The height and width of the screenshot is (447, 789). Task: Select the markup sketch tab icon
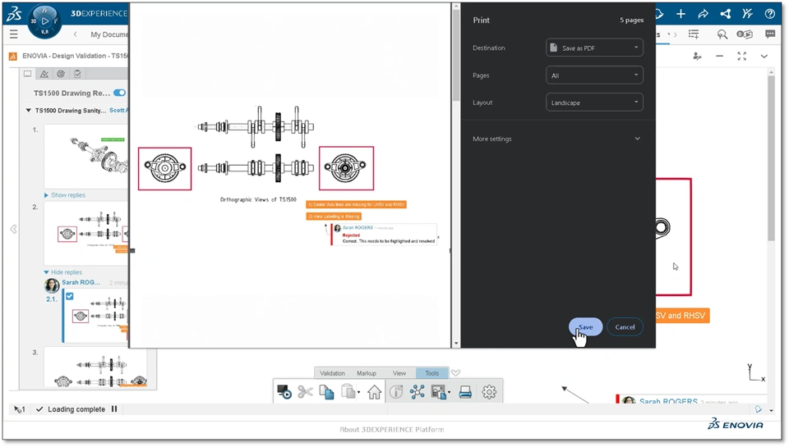[x=44, y=74]
